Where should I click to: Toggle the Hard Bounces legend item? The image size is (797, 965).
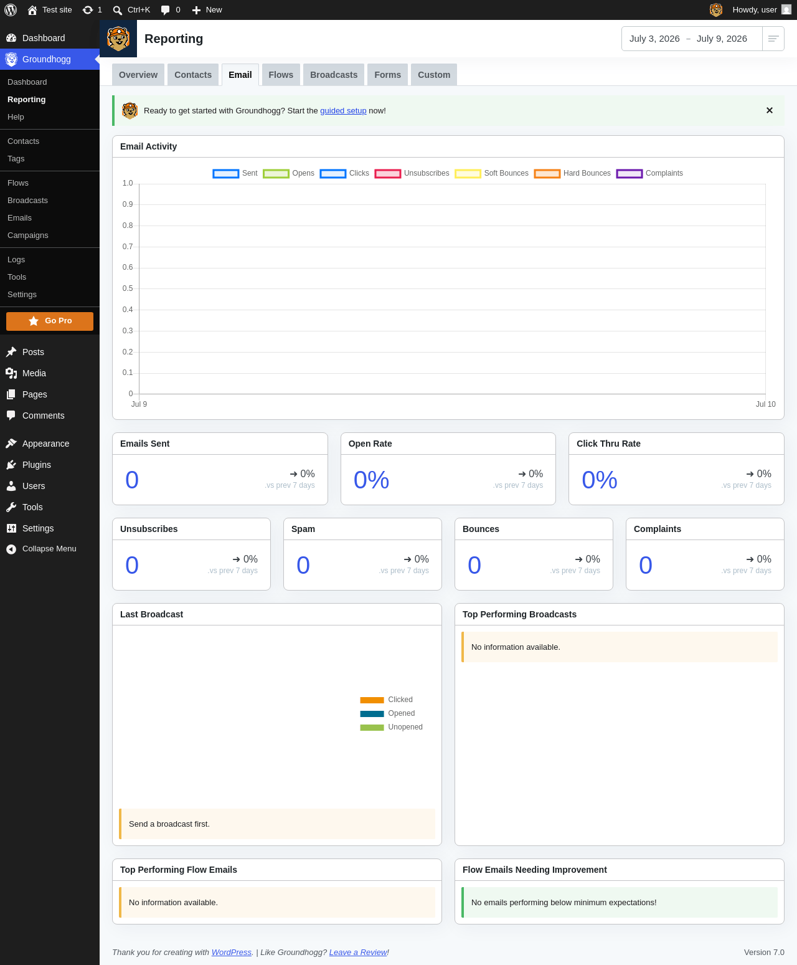tap(572, 173)
